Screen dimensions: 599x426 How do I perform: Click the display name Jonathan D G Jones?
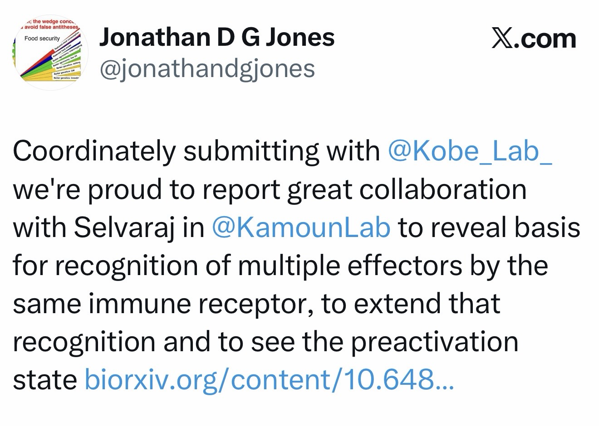pyautogui.click(x=216, y=37)
